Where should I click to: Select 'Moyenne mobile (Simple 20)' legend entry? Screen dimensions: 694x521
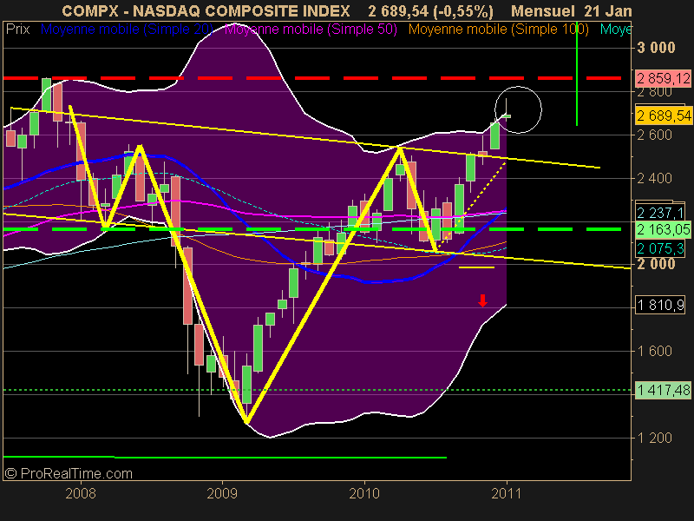[127, 30]
